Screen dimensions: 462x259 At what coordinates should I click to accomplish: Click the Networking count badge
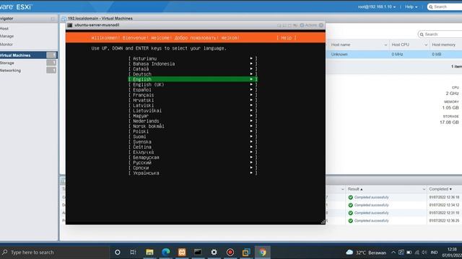click(51, 71)
